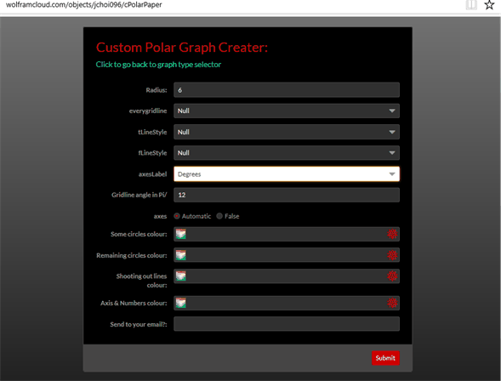Click the red gear for Axis & Numbers colour
The width and height of the screenshot is (501, 381).
(392, 303)
